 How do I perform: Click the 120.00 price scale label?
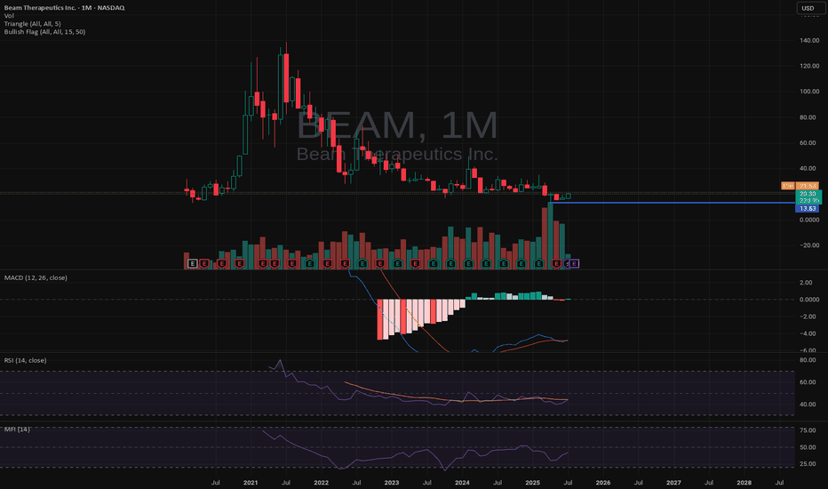pos(809,66)
